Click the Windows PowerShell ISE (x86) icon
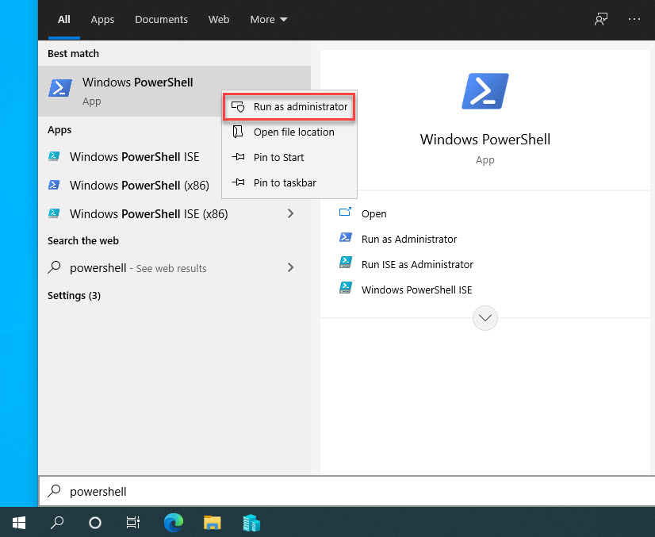The width and height of the screenshot is (655, 537). coord(54,213)
